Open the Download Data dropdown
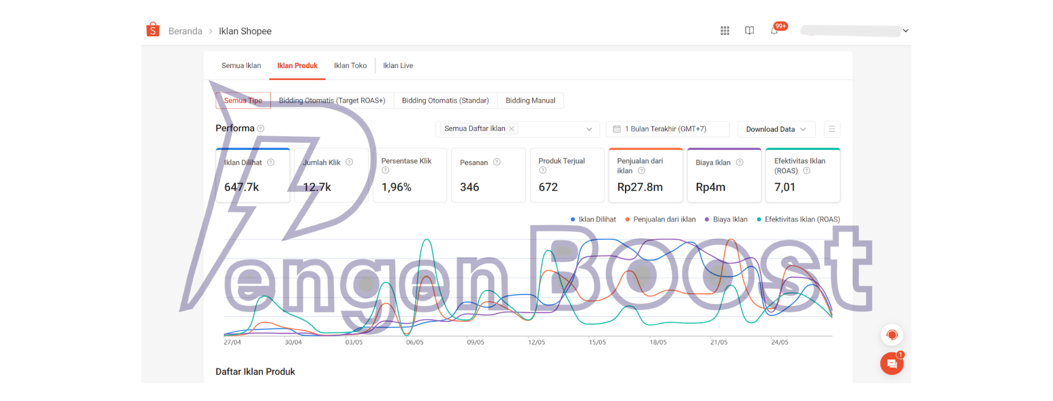This screenshot has height=401, width=1053. tap(775, 129)
